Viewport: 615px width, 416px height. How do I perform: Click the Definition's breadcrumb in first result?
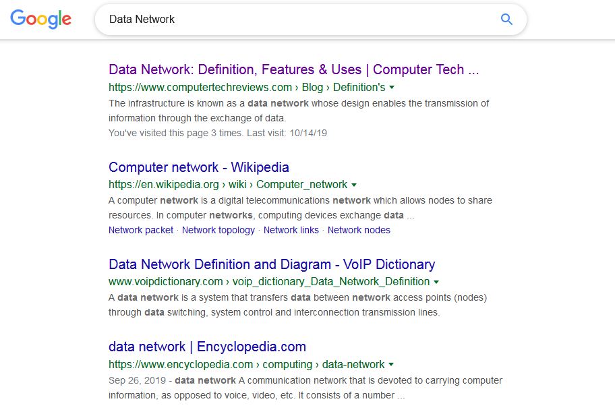click(359, 87)
